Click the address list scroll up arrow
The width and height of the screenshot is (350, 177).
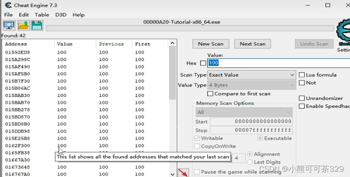172,43
